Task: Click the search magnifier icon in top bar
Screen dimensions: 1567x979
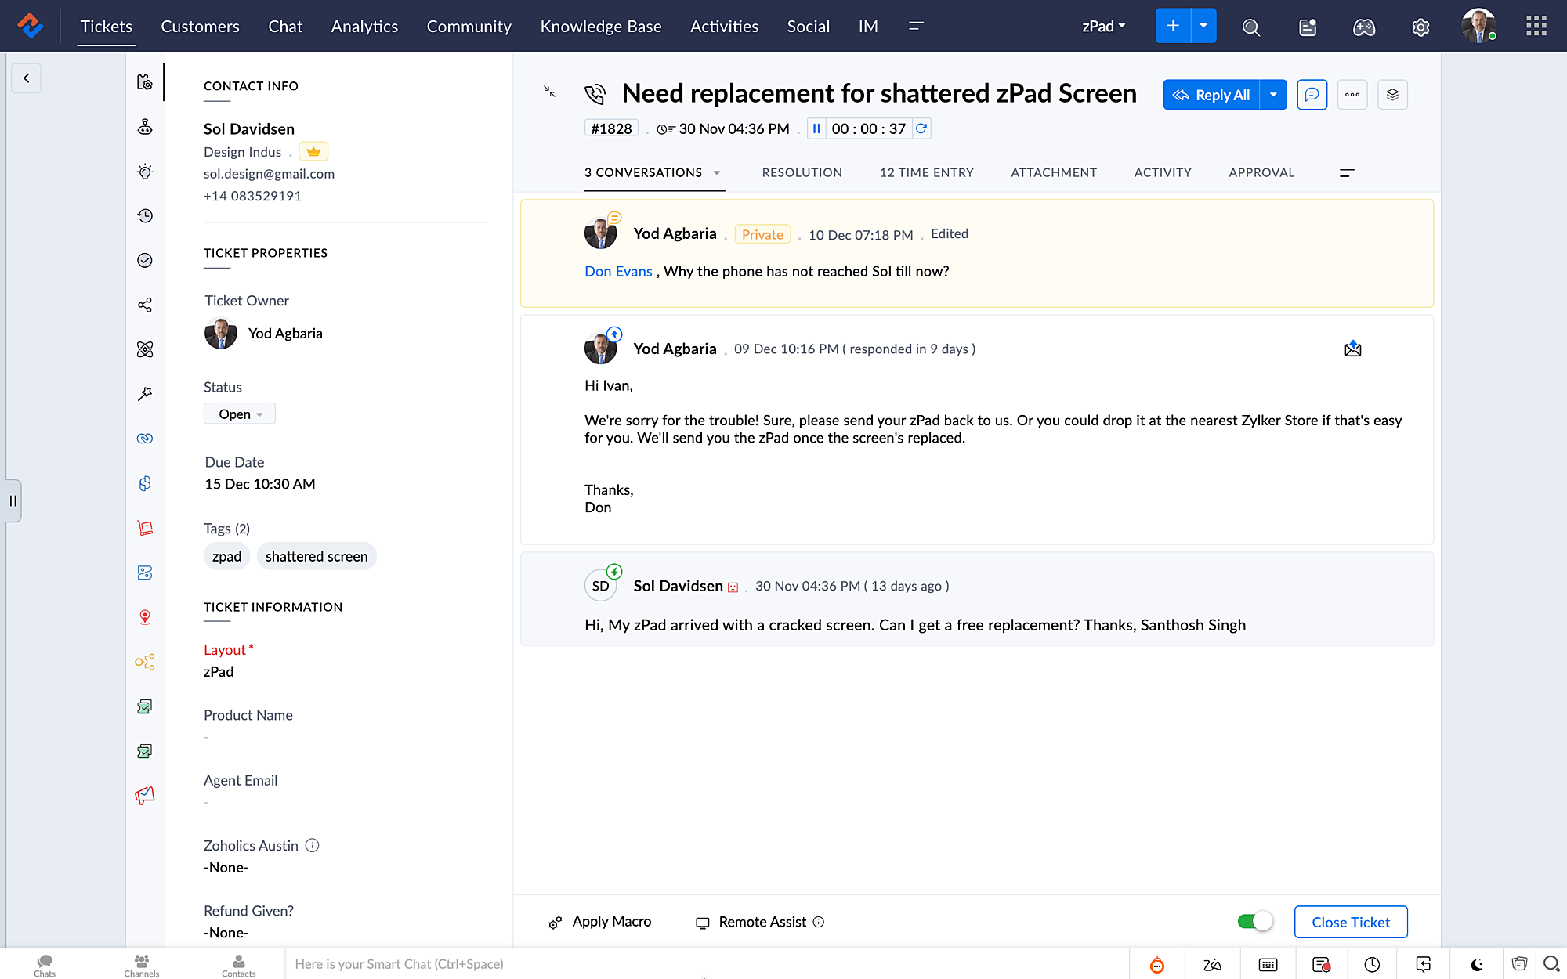Action: tap(1250, 27)
